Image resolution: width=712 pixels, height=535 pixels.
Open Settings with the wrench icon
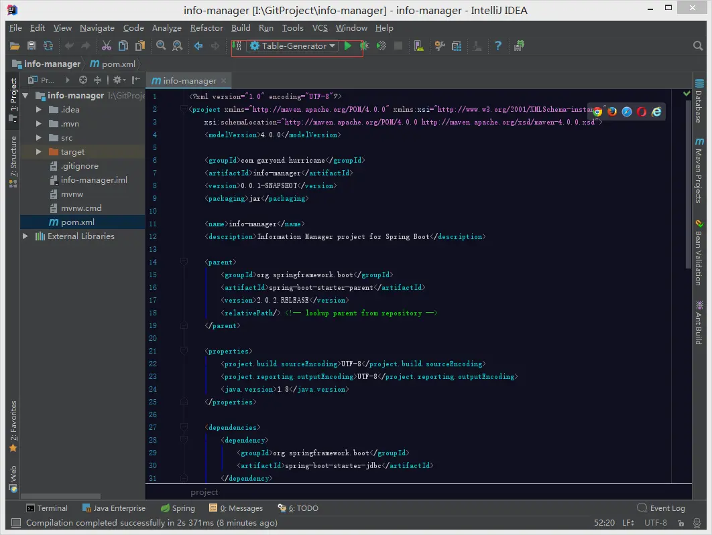coord(440,46)
